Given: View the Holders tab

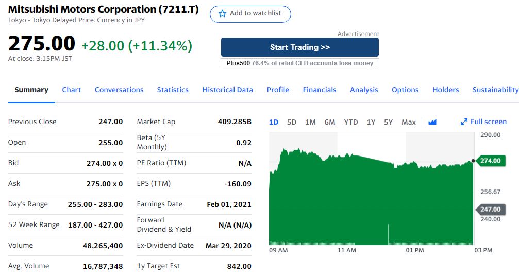Looking at the screenshot, I should pos(445,90).
